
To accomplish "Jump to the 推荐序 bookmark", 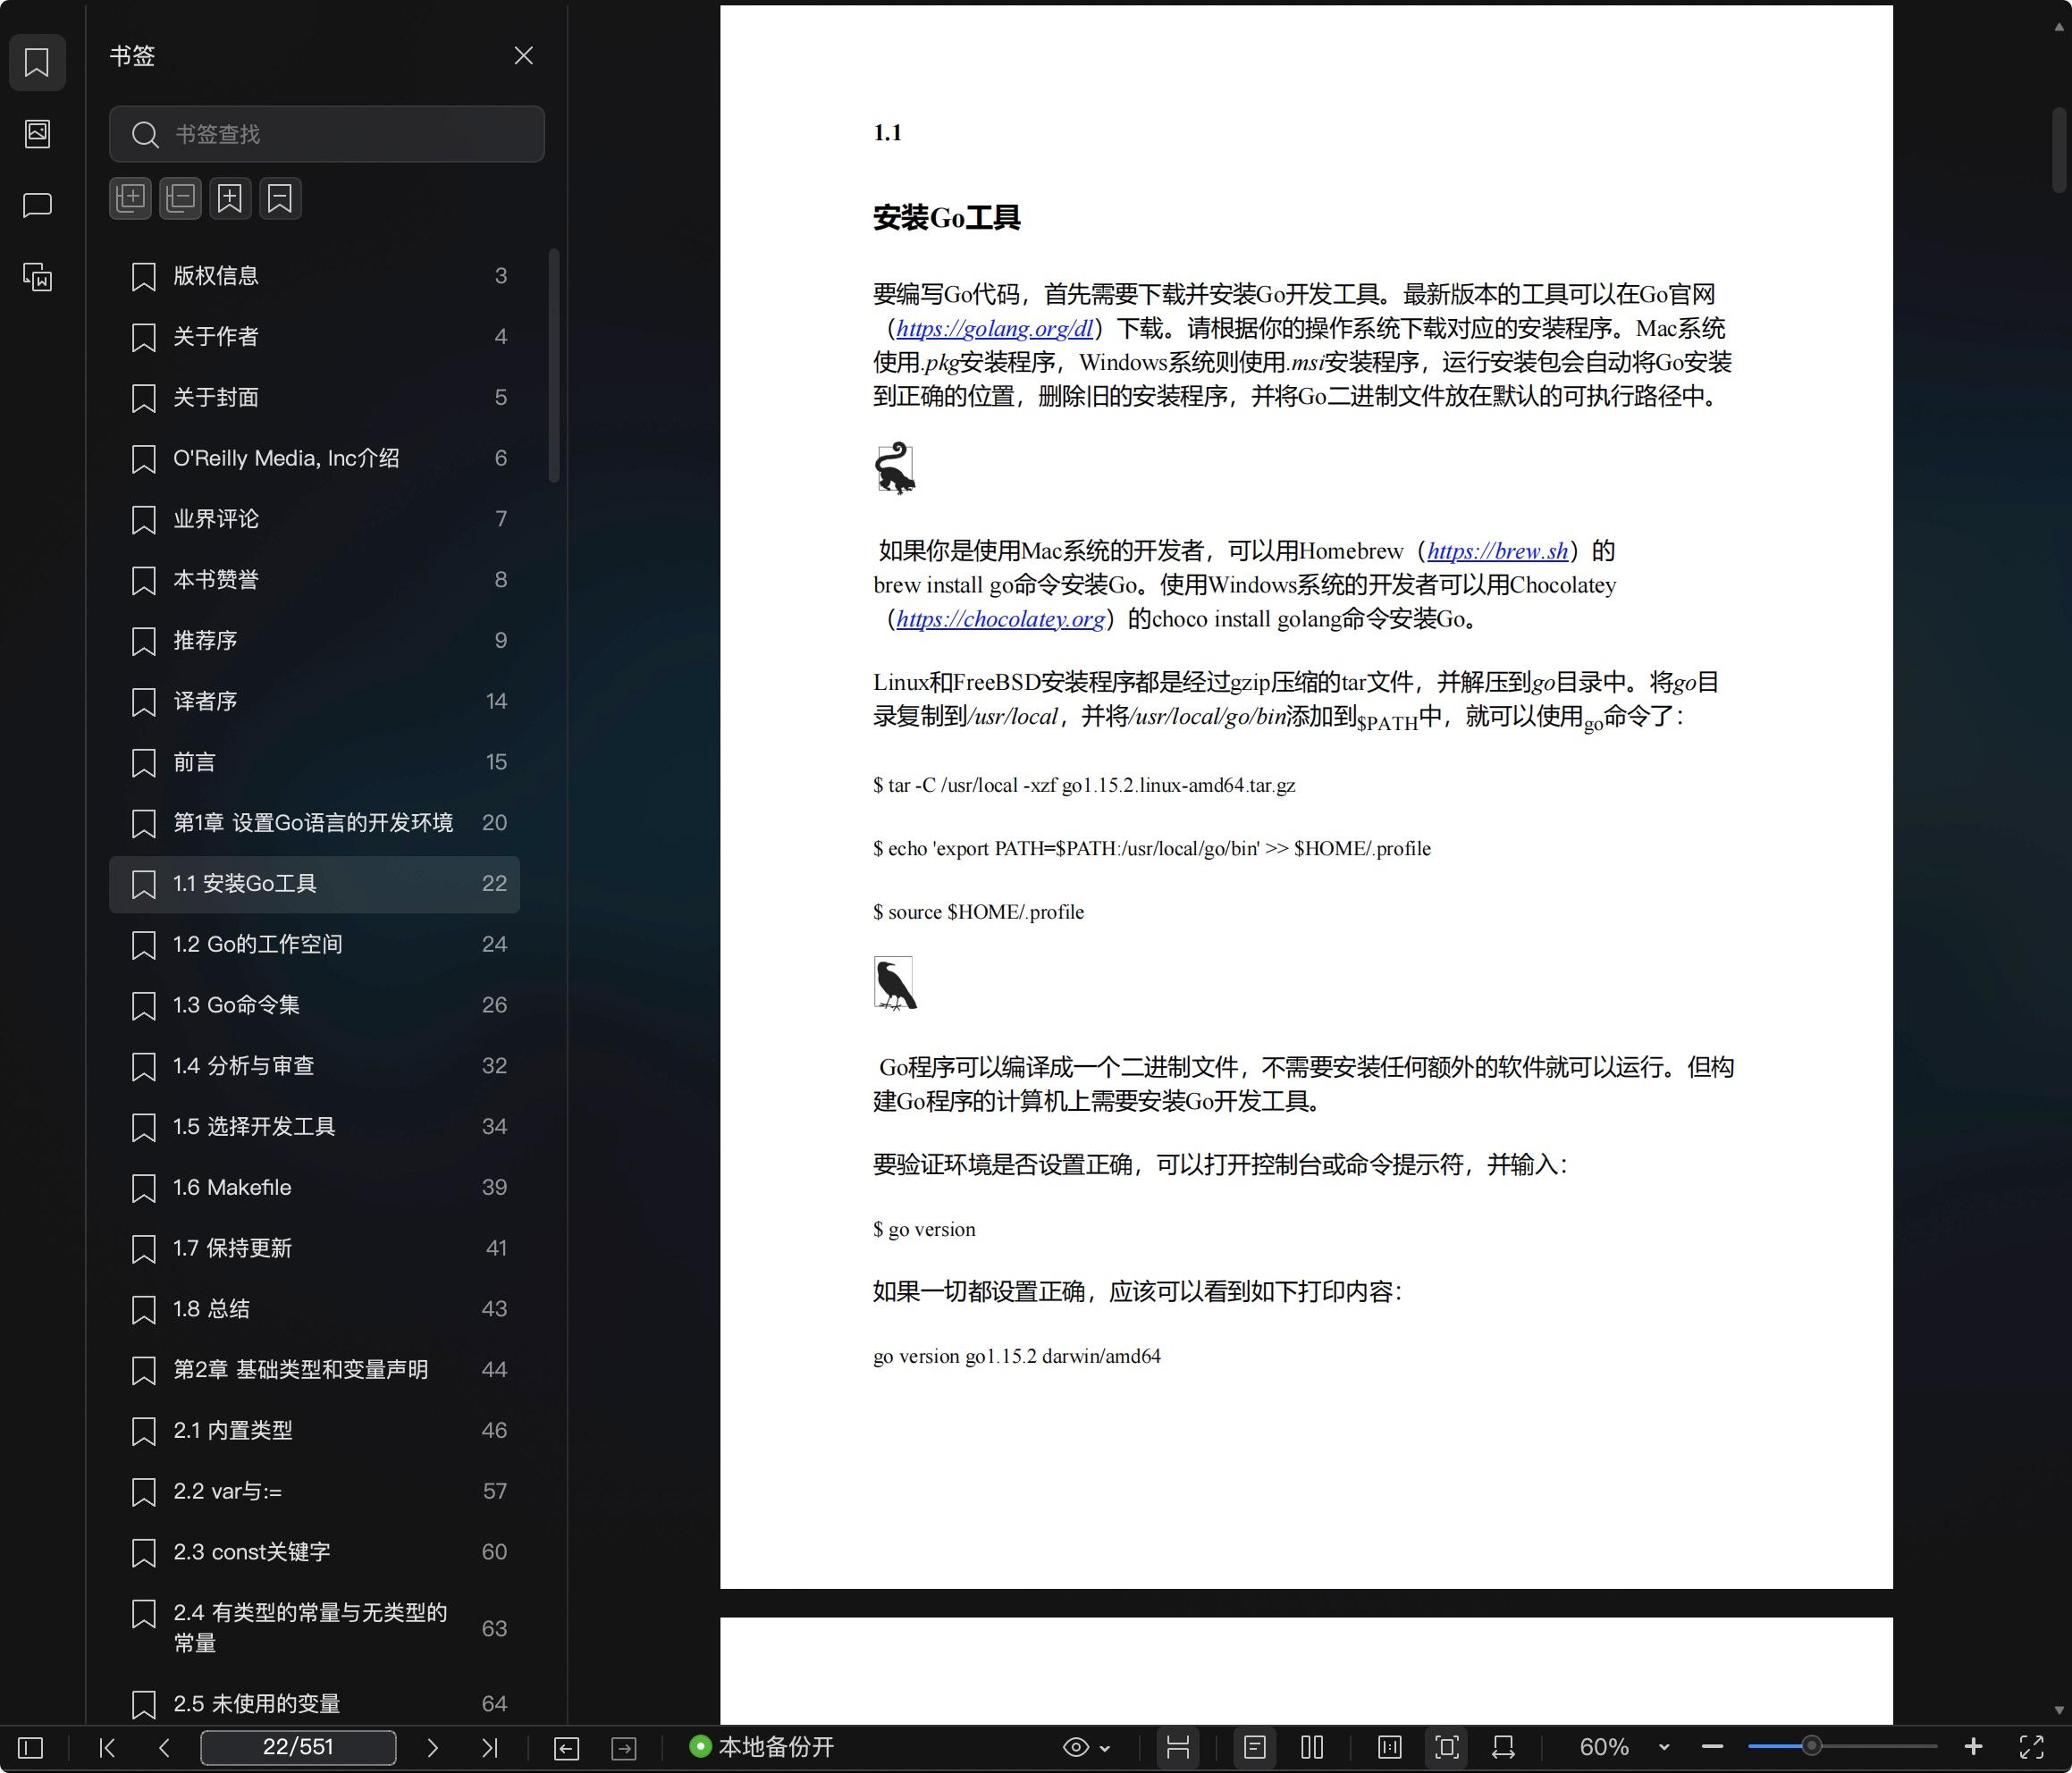I will tap(315, 641).
